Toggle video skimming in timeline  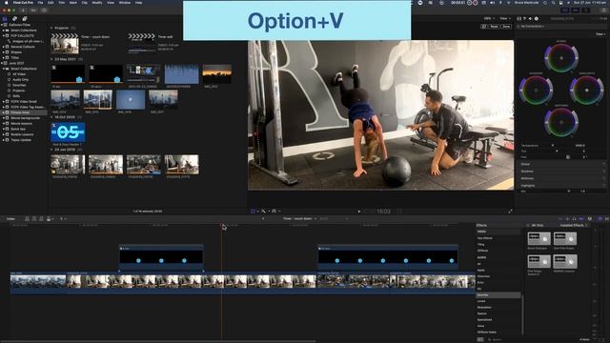560,218
